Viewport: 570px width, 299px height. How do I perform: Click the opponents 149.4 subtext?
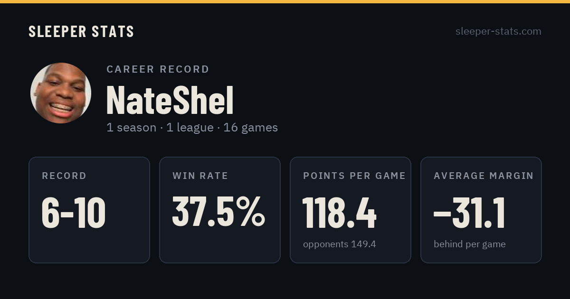(x=340, y=244)
